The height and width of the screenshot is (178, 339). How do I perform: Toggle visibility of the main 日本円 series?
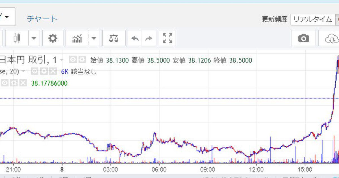[73, 60]
